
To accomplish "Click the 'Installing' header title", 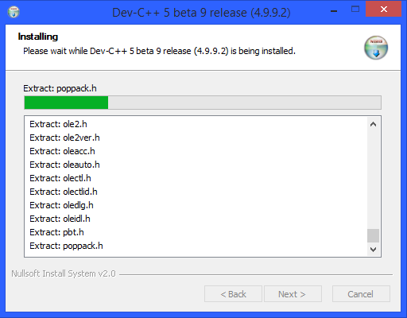I will tap(38, 37).
